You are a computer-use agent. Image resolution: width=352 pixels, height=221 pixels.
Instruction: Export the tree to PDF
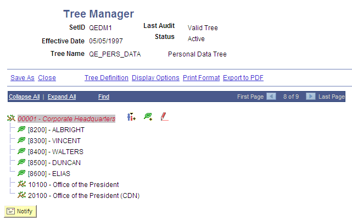point(243,78)
